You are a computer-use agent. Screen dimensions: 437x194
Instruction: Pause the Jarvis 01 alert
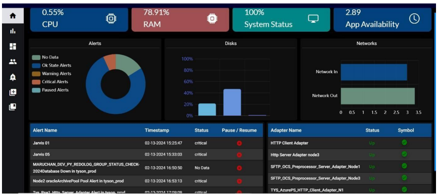point(239,143)
